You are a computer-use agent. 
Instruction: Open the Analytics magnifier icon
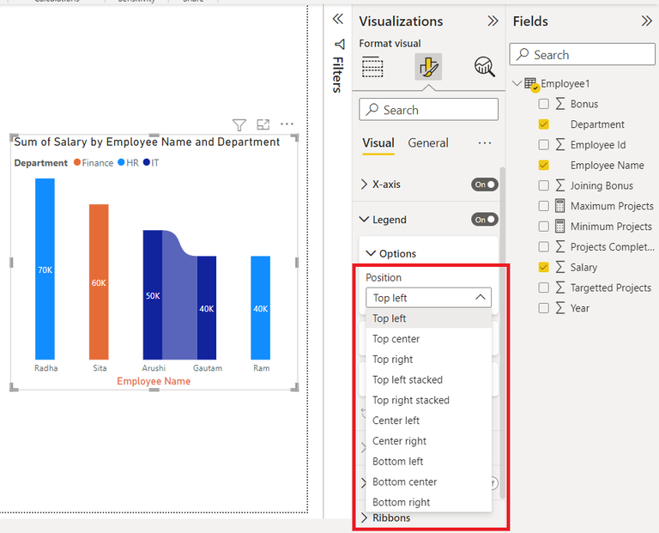tap(485, 67)
